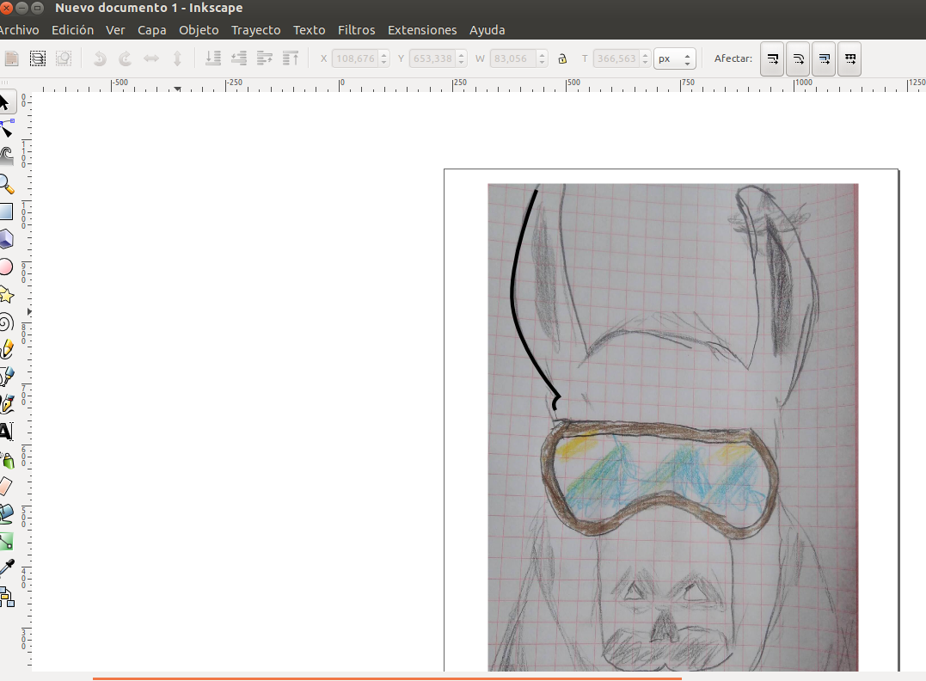Viewport: 926px width, 681px height.
Task: Open the Filtros menu
Action: 356,30
